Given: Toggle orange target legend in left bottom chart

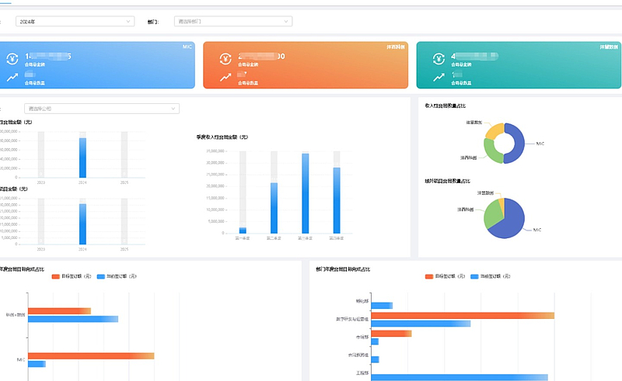Looking at the screenshot, I should click(72, 276).
